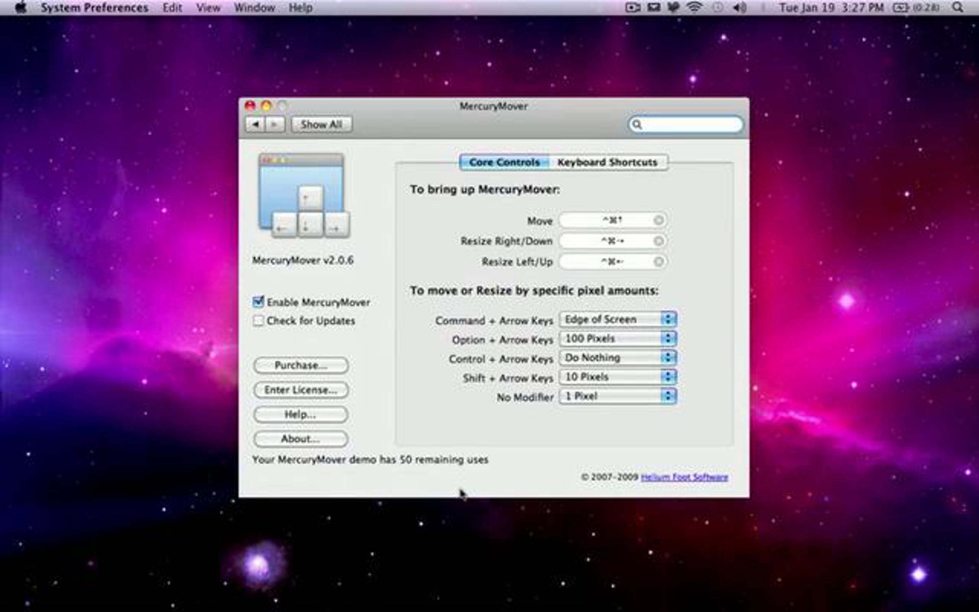Click the "MercuryMover v2.0.6" version text
The width and height of the screenshot is (979, 612).
click(303, 260)
